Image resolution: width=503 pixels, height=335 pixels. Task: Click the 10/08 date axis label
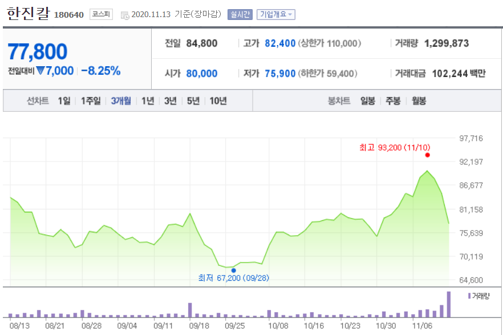coord(278,326)
